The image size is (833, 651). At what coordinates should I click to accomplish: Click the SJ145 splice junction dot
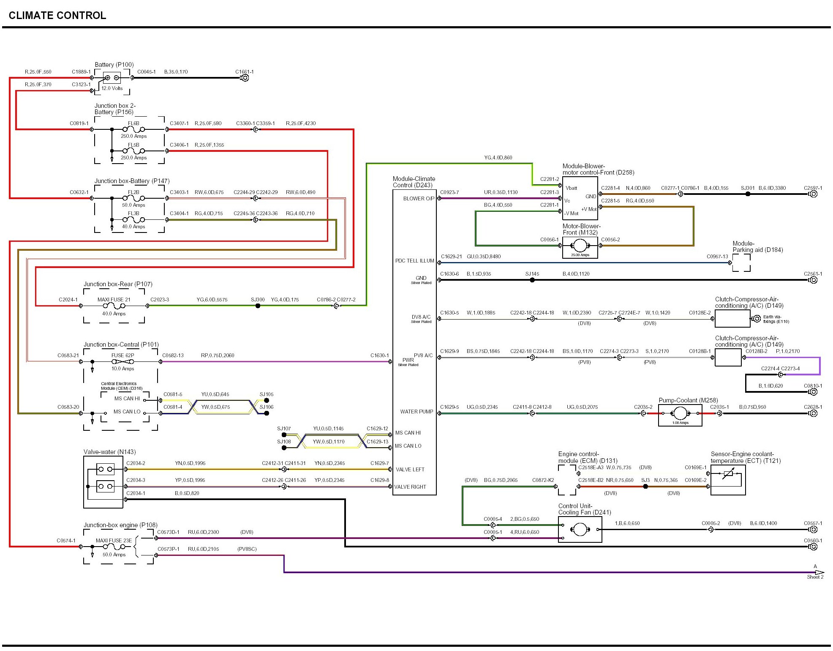pos(532,280)
